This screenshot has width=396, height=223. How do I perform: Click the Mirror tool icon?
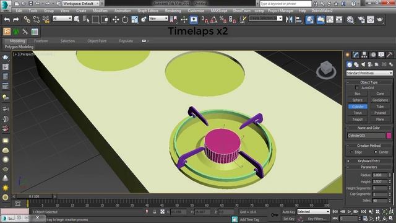(289, 19)
